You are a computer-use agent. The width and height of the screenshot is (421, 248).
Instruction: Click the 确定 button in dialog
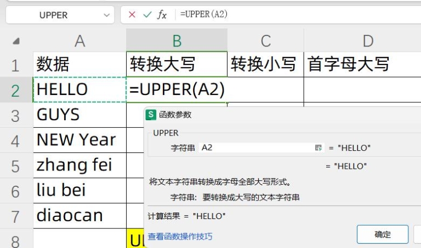383,234
